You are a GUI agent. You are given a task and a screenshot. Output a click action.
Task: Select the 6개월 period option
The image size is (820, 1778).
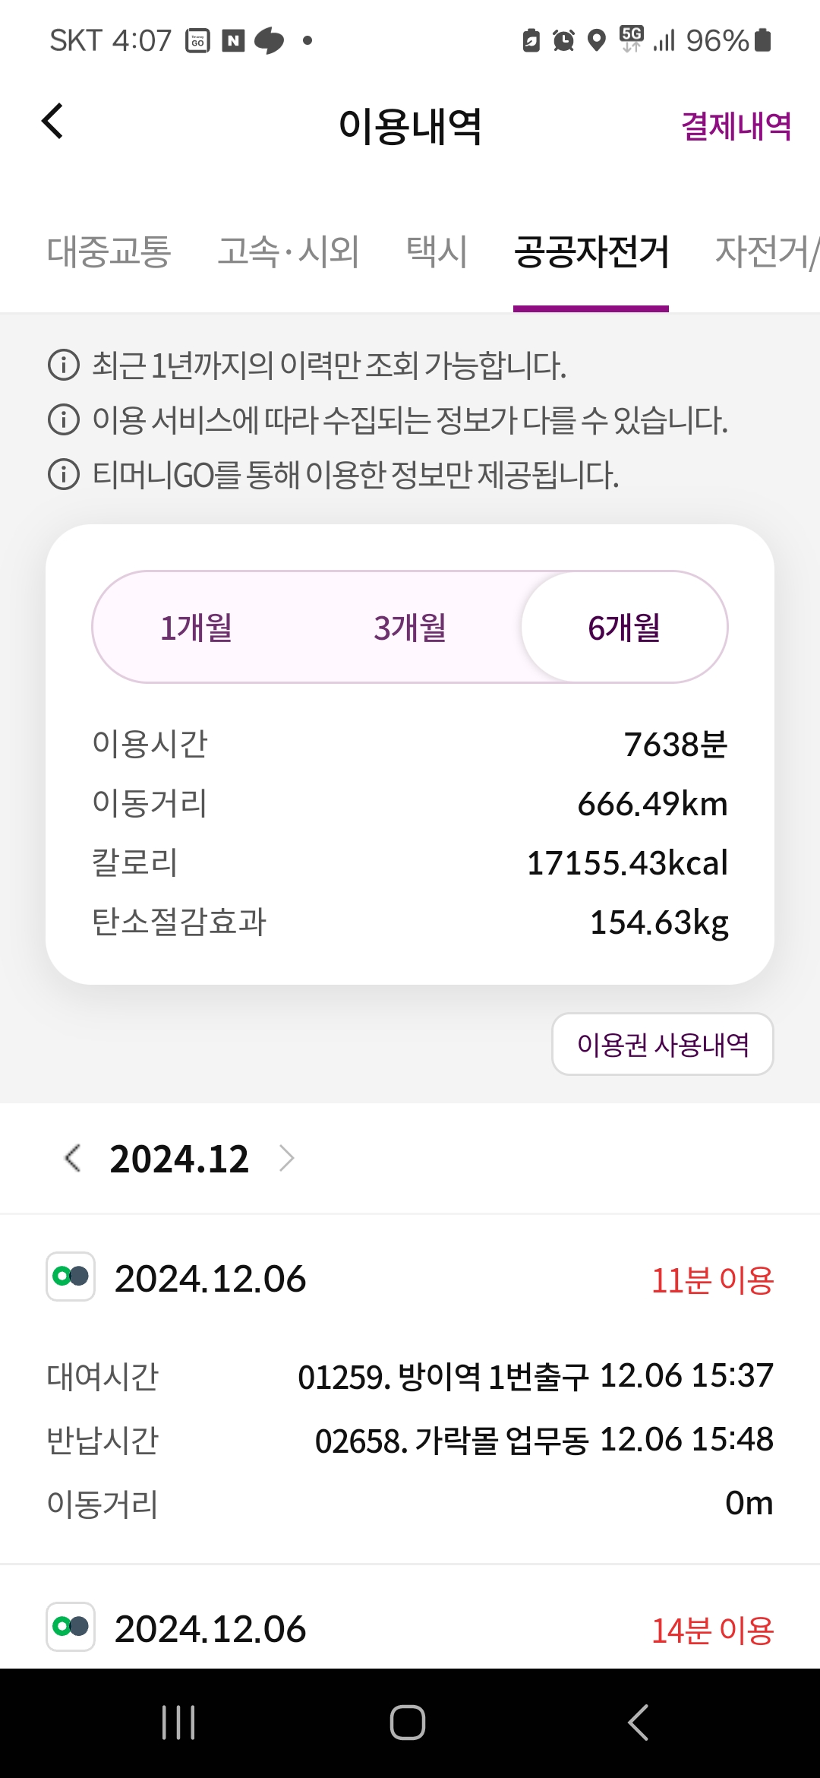tap(624, 628)
